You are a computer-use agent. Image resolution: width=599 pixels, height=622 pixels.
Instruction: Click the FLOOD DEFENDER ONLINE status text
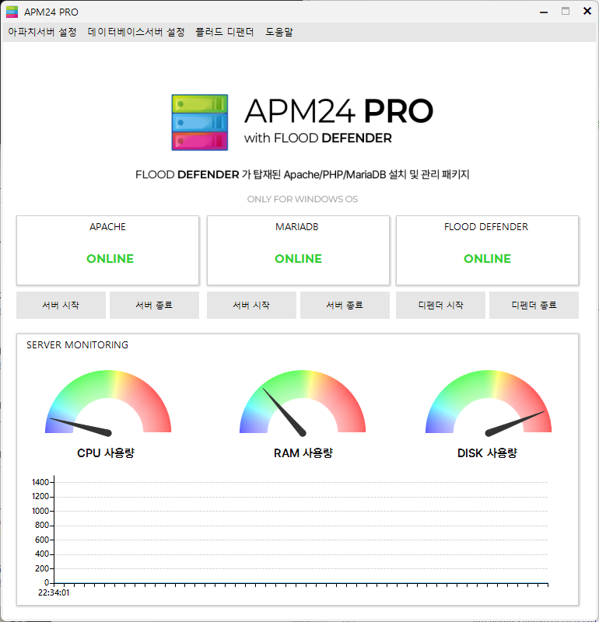(x=487, y=259)
